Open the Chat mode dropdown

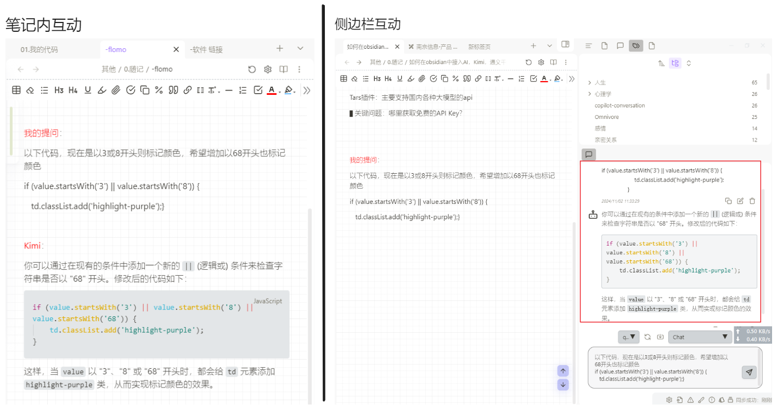(700, 337)
